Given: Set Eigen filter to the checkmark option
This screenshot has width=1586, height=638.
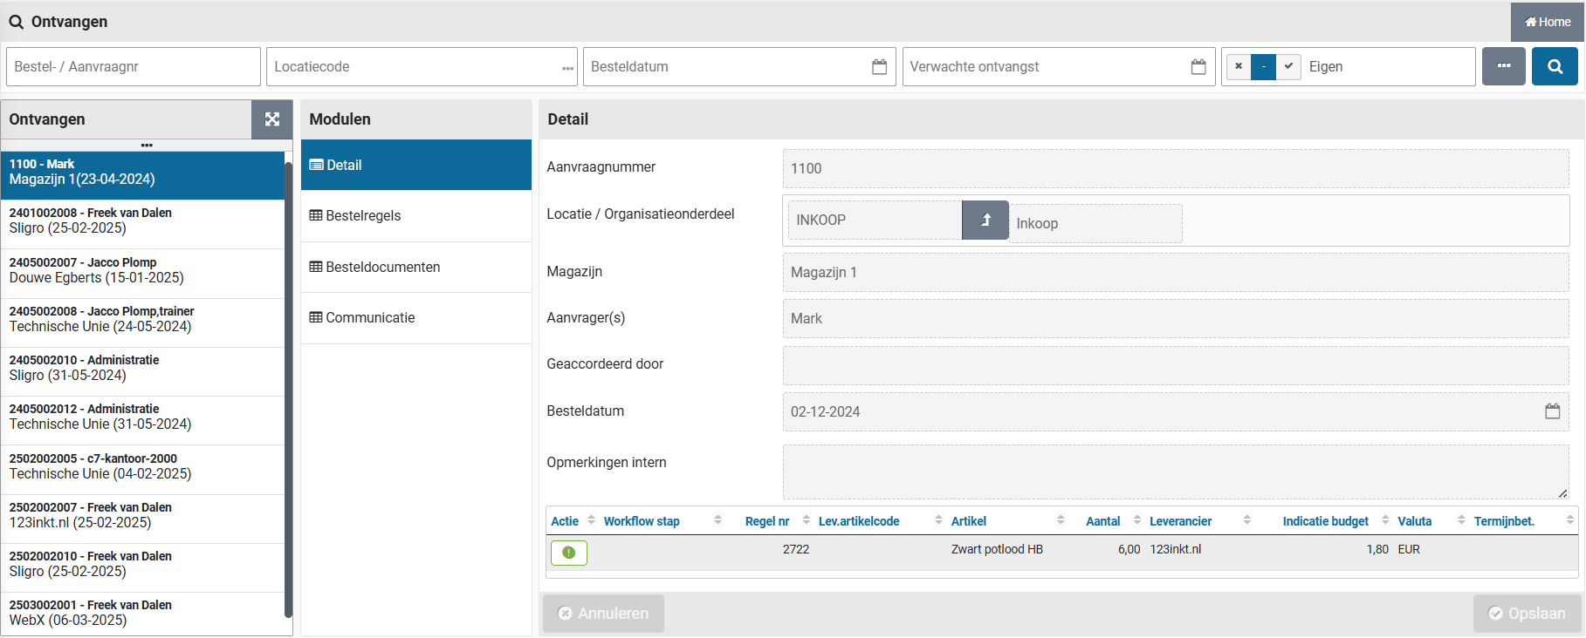Looking at the screenshot, I should (x=1288, y=66).
